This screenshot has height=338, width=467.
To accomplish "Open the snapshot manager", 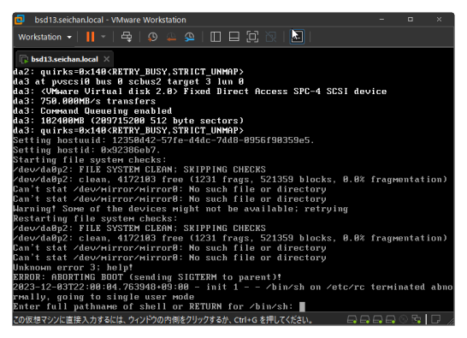I will (190, 37).
